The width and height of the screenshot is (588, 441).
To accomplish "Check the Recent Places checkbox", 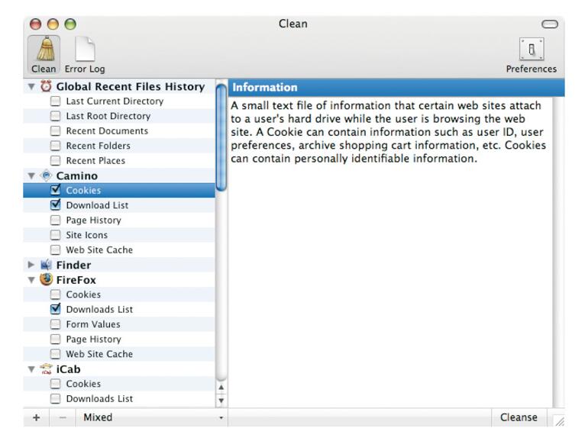I will 55,161.
